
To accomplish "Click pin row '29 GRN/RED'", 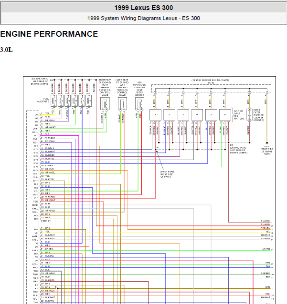I will tap(48, 211).
